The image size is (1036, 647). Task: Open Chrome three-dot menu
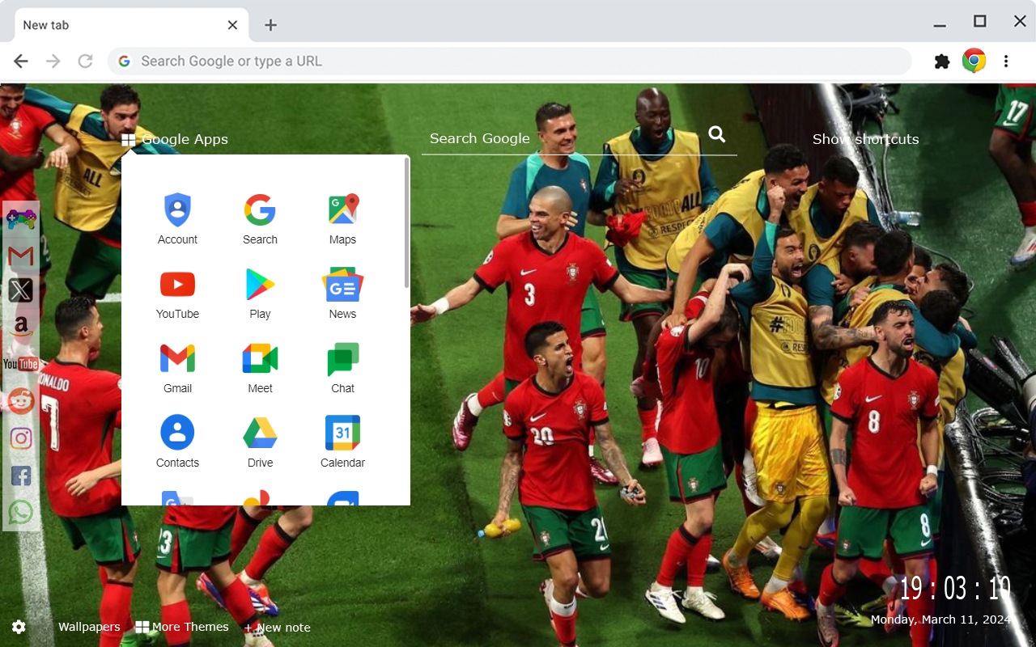click(x=1006, y=61)
